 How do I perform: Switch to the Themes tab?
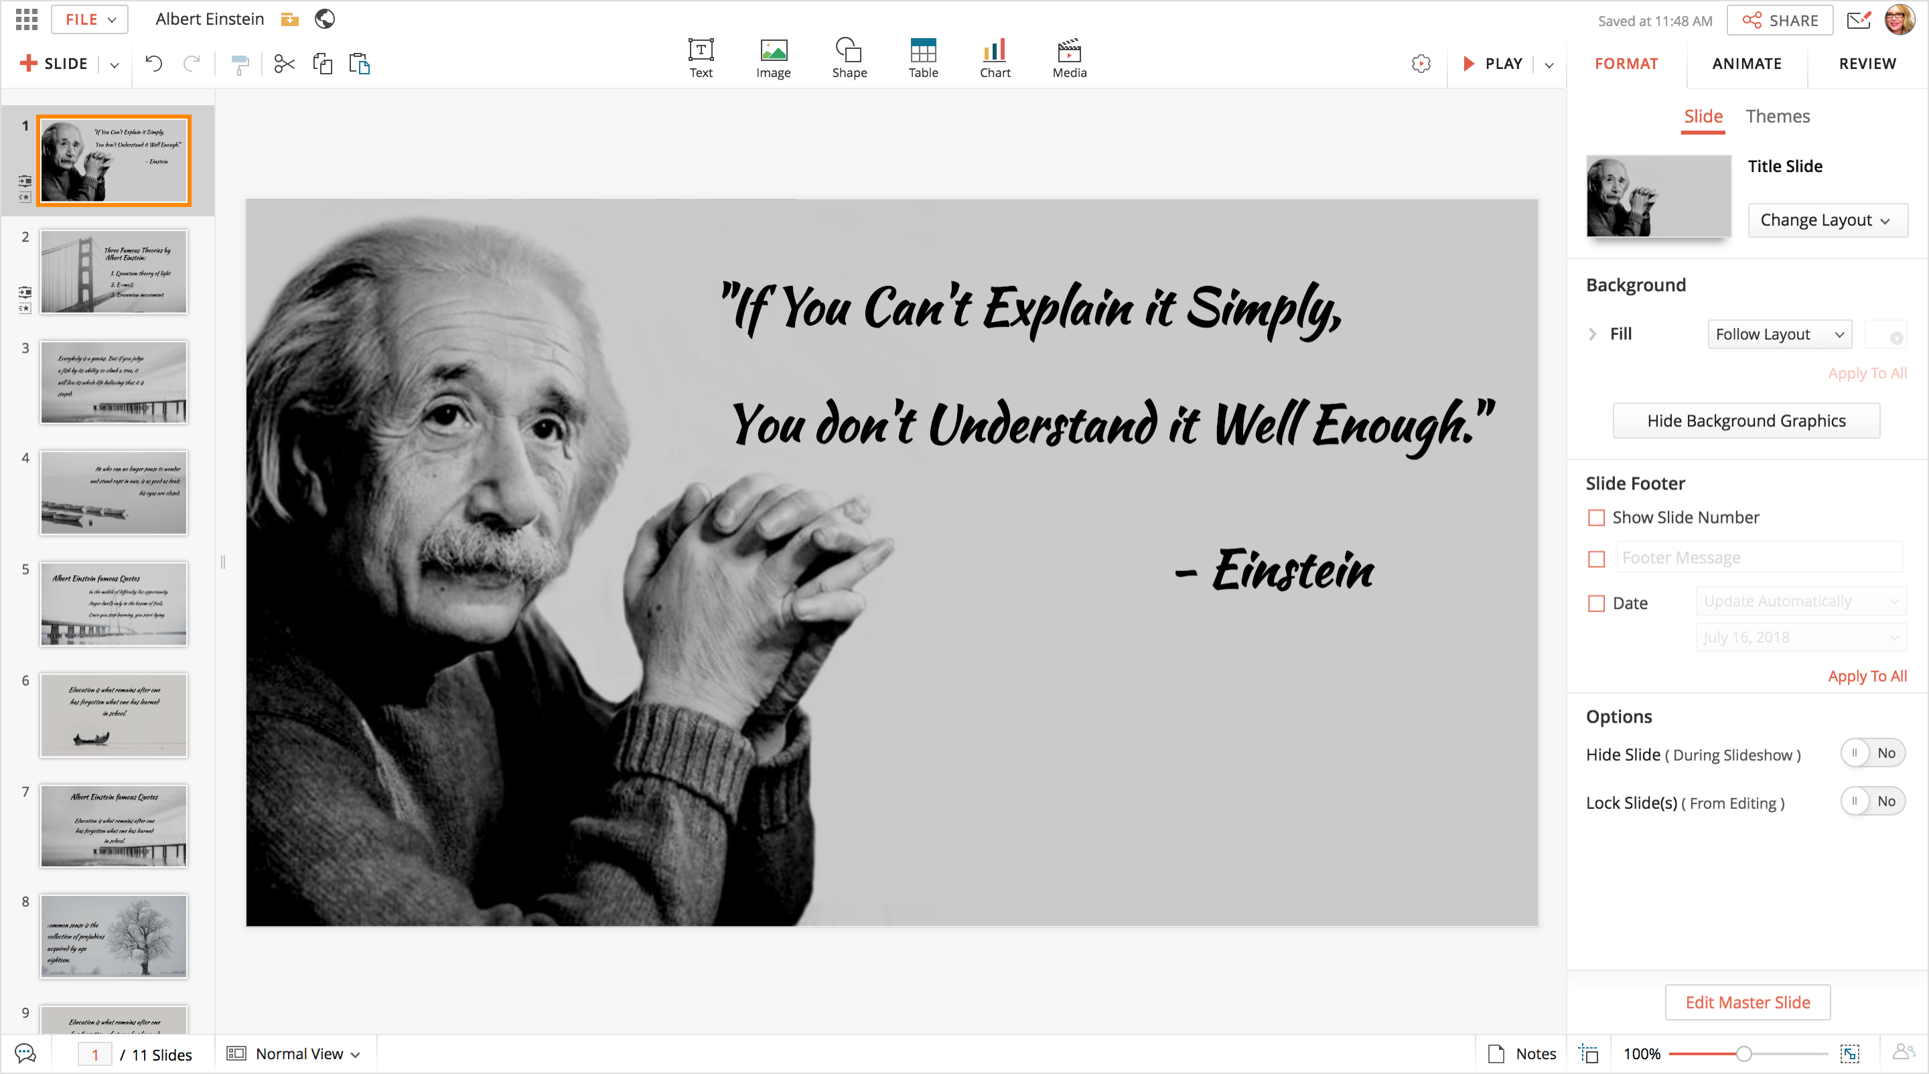1777,117
